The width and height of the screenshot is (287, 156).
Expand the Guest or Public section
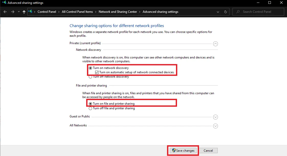[215, 117]
